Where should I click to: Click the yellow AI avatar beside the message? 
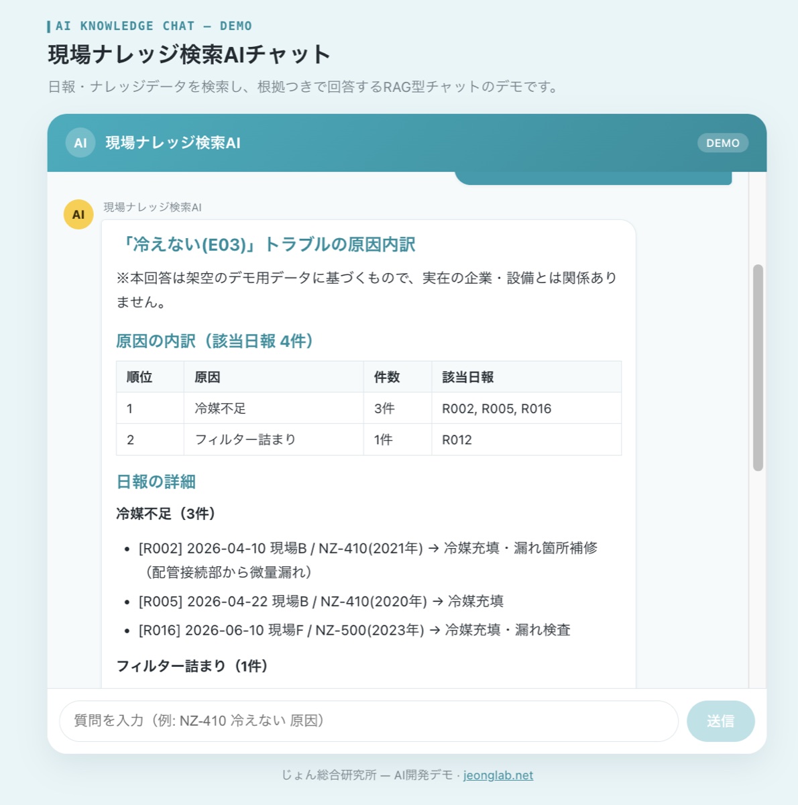tap(78, 215)
